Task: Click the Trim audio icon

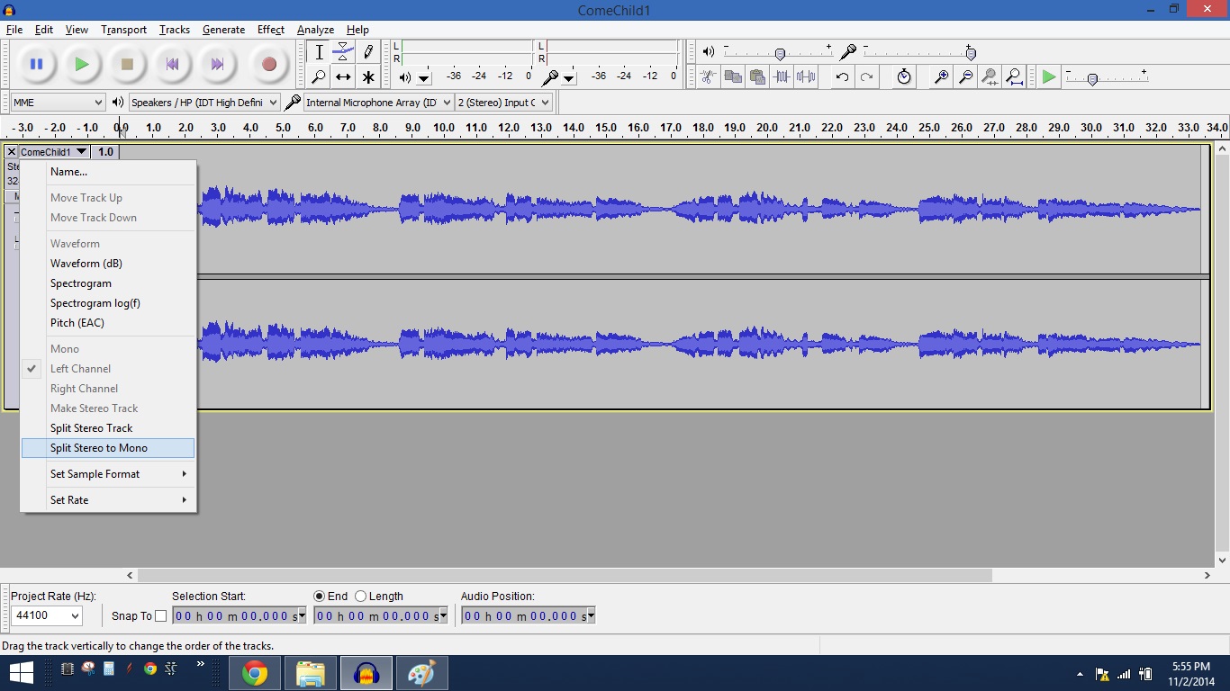Action: click(x=782, y=77)
